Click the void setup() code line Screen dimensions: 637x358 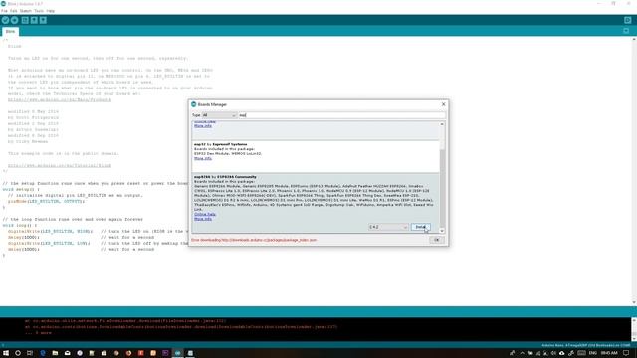[21, 190]
